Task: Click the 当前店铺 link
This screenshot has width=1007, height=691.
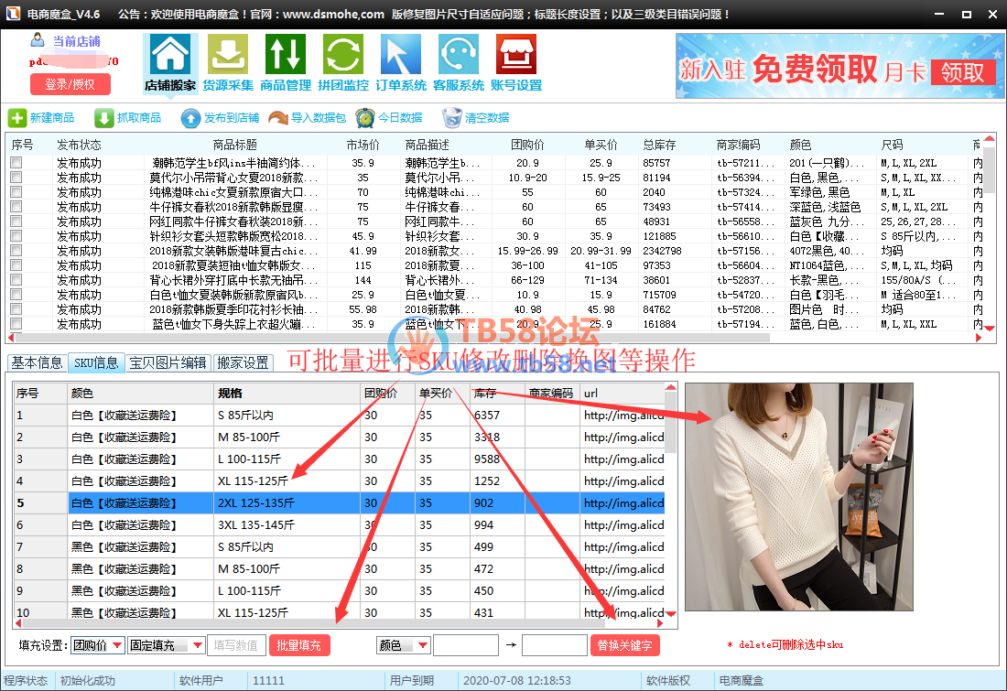Action: pos(76,41)
